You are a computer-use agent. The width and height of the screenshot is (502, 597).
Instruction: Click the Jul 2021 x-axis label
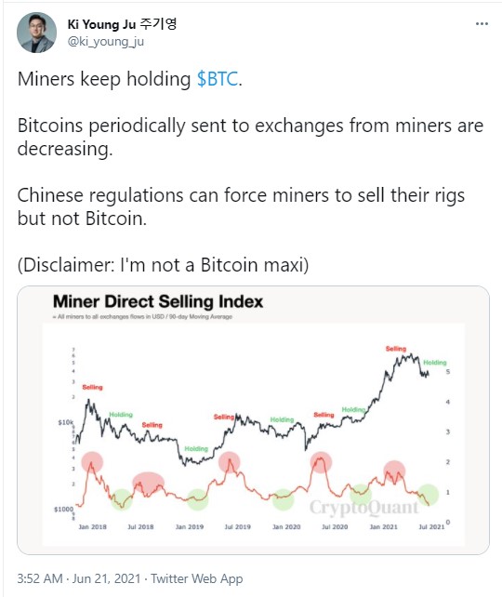(431, 527)
